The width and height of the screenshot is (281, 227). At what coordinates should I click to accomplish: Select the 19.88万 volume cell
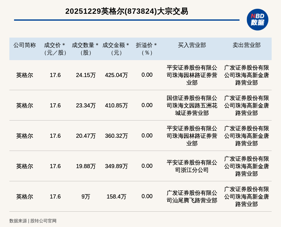(x=86, y=166)
